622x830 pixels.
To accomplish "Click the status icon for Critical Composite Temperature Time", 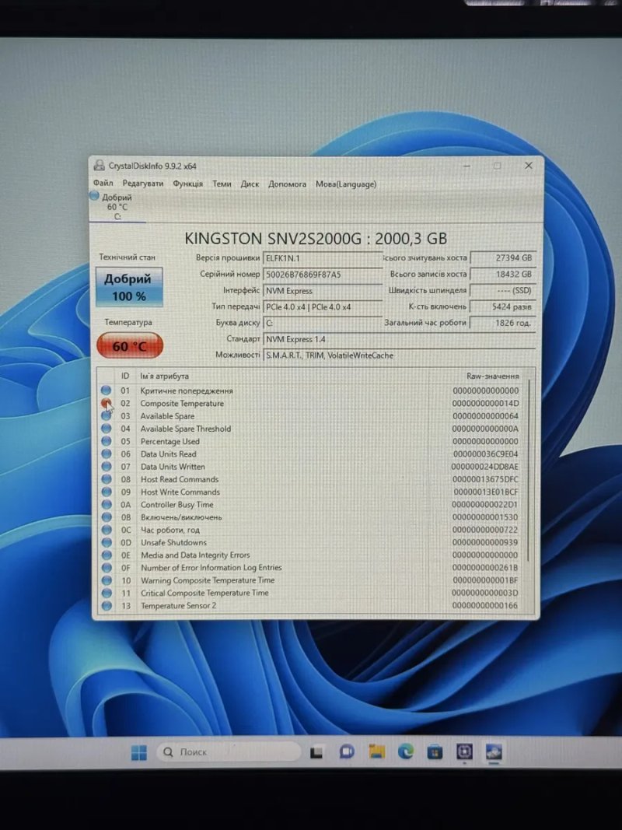I will pyautogui.click(x=107, y=593).
